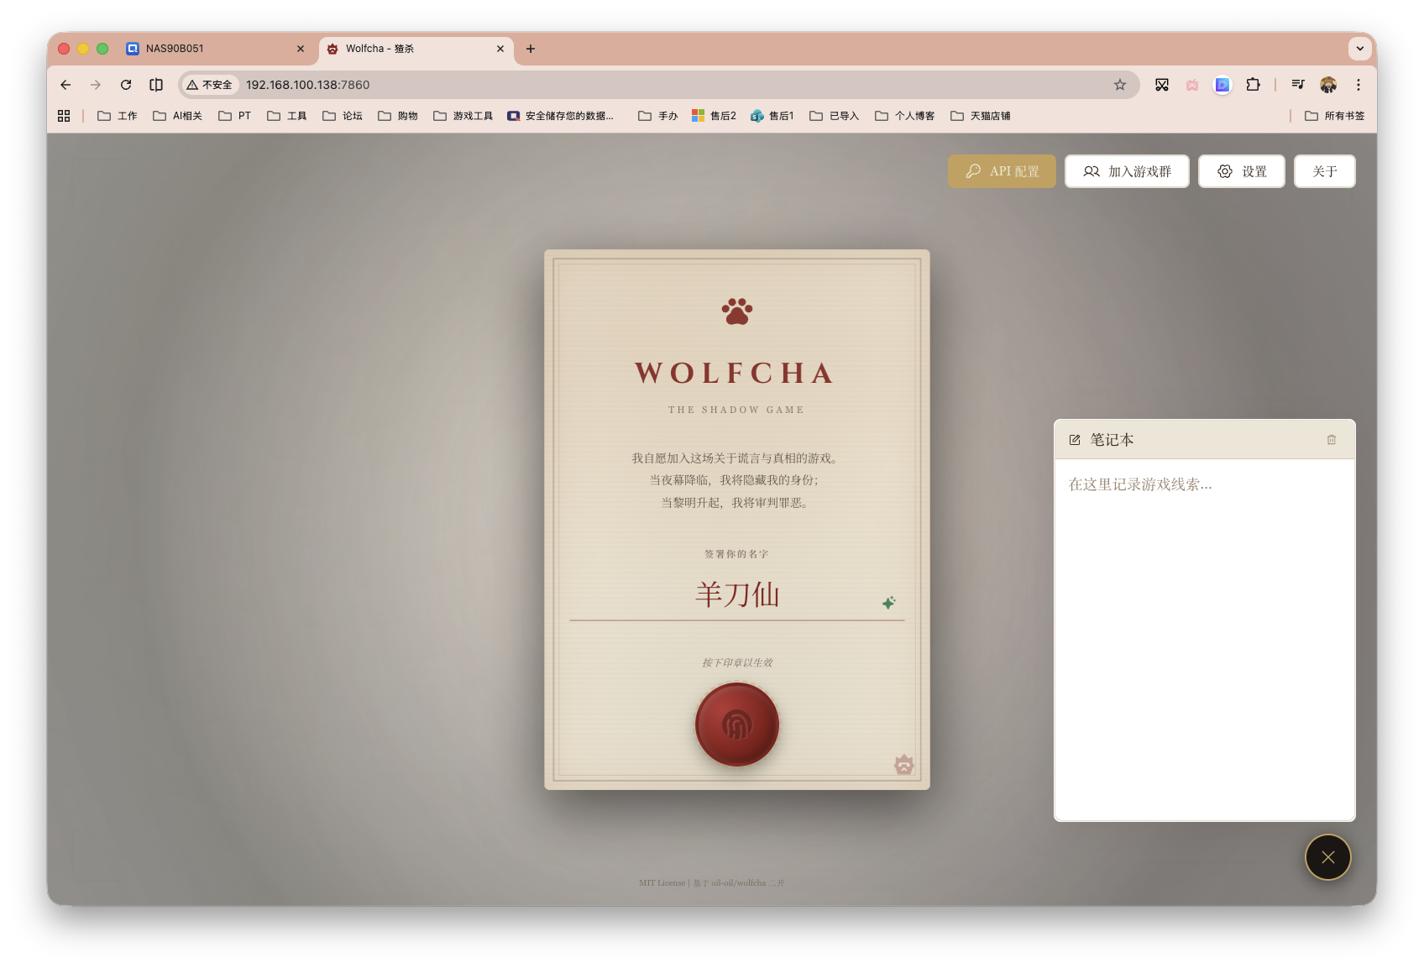Bookmark this page with star icon
This screenshot has height=968, width=1424.
click(1119, 85)
